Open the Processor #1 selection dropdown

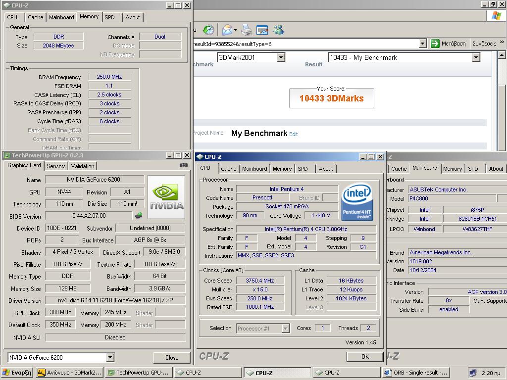pos(285,329)
